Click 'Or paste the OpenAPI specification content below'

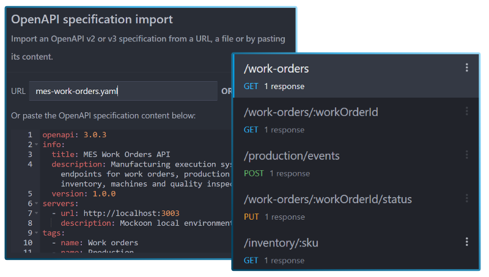(103, 115)
